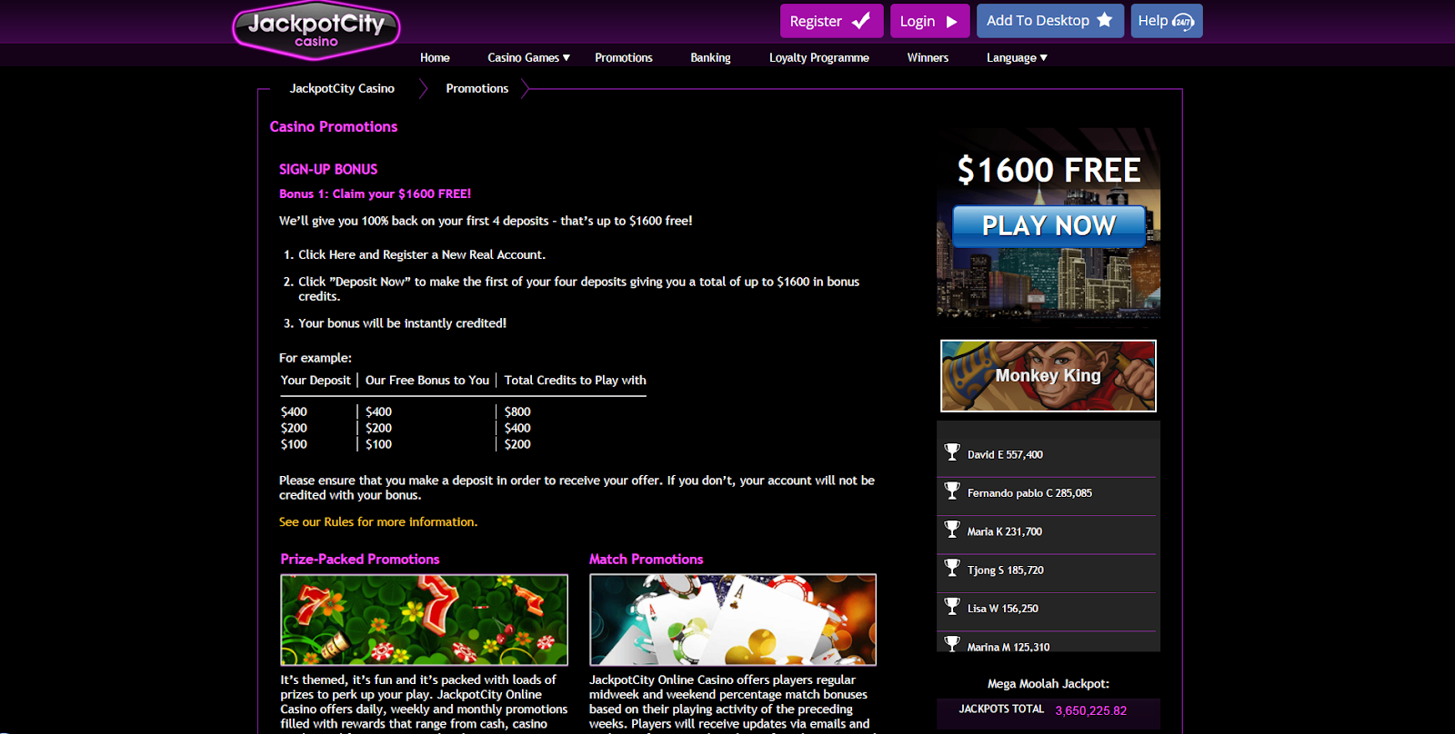Click 'Fernando pablo C 285,085' winner entry
The height and width of the screenshot is (734, 1455).
[1029, 493]
